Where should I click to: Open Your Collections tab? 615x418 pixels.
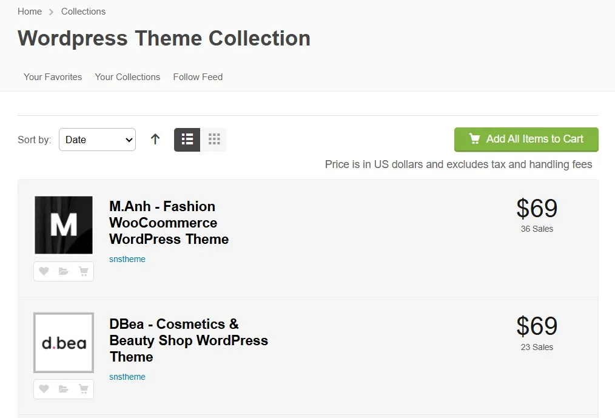(127, 77)
